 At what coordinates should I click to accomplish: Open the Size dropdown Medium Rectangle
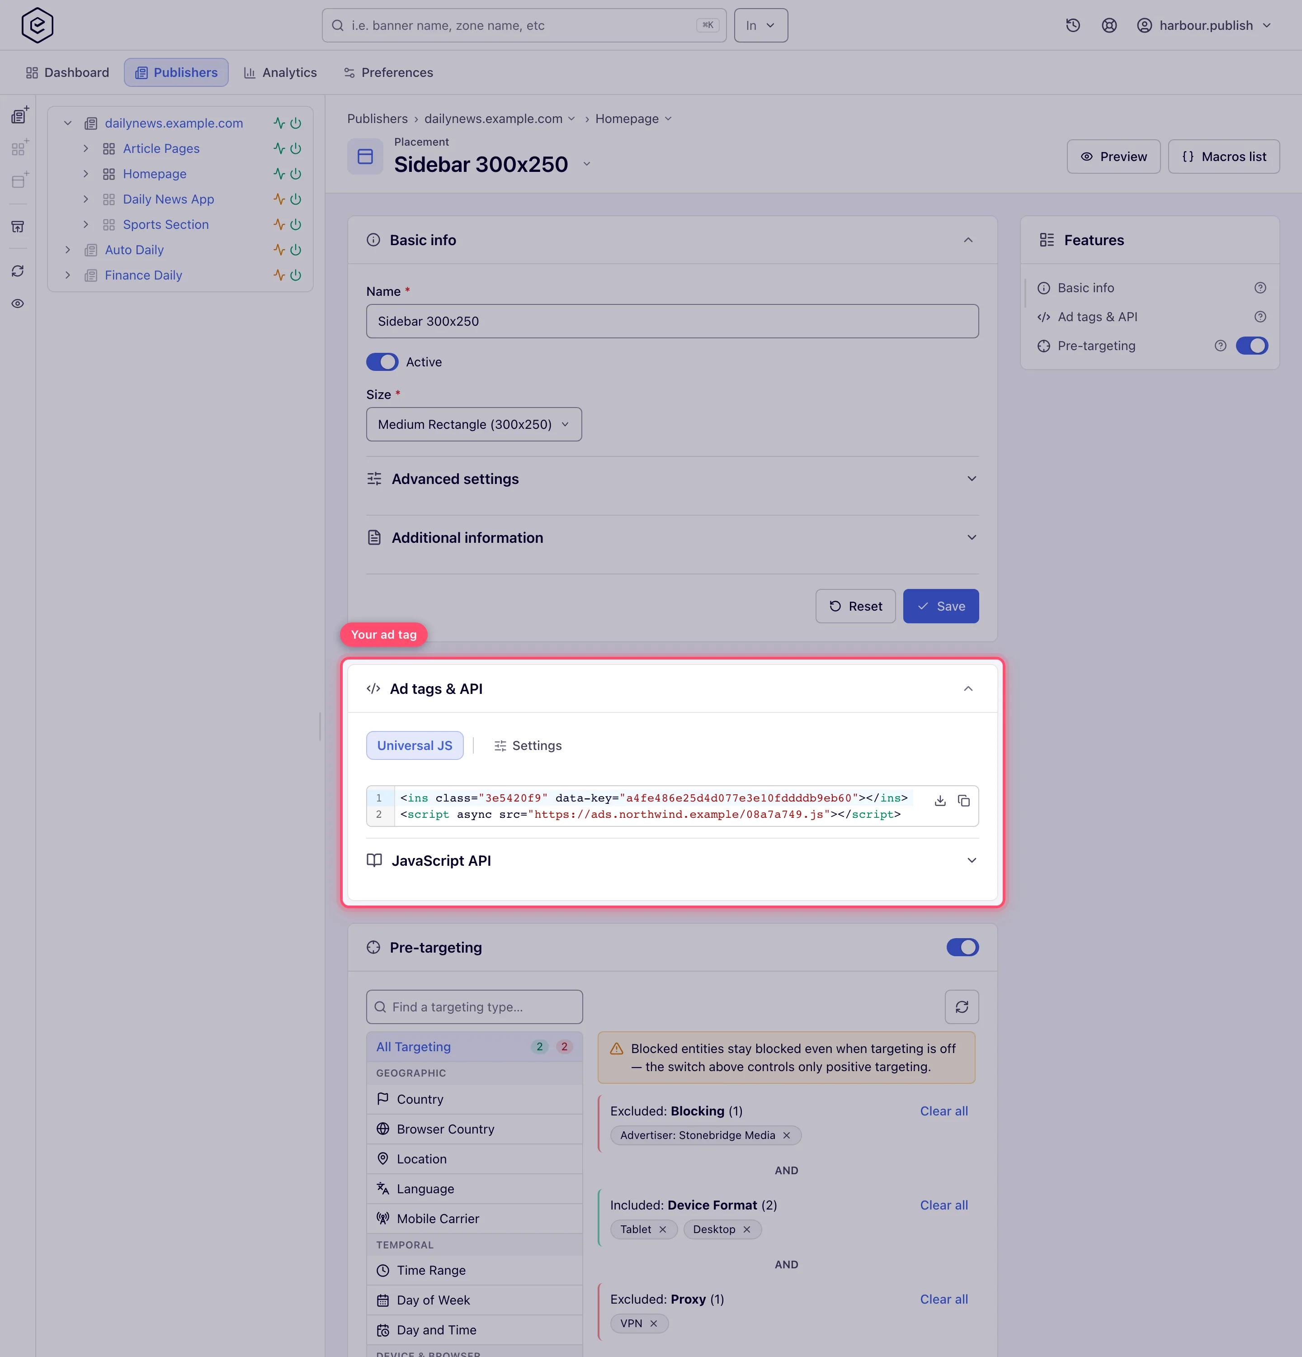click(x=474, y=424)
